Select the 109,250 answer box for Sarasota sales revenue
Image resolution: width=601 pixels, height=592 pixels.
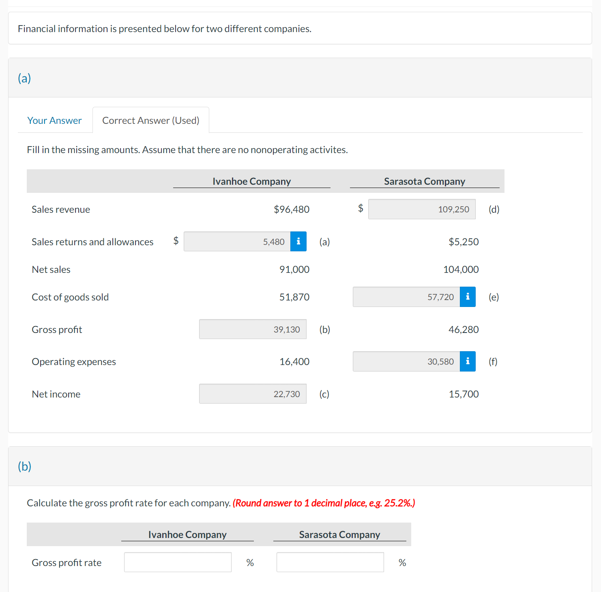[421, 209]
